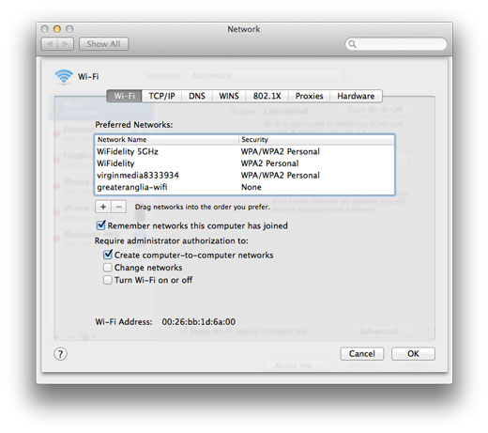Viewport: 488px width, 433px height.
Task: Click the Wi-Fi address 00:26:bb:1d:6a:00
Action: pyautogui.click(x=199, y=322)
